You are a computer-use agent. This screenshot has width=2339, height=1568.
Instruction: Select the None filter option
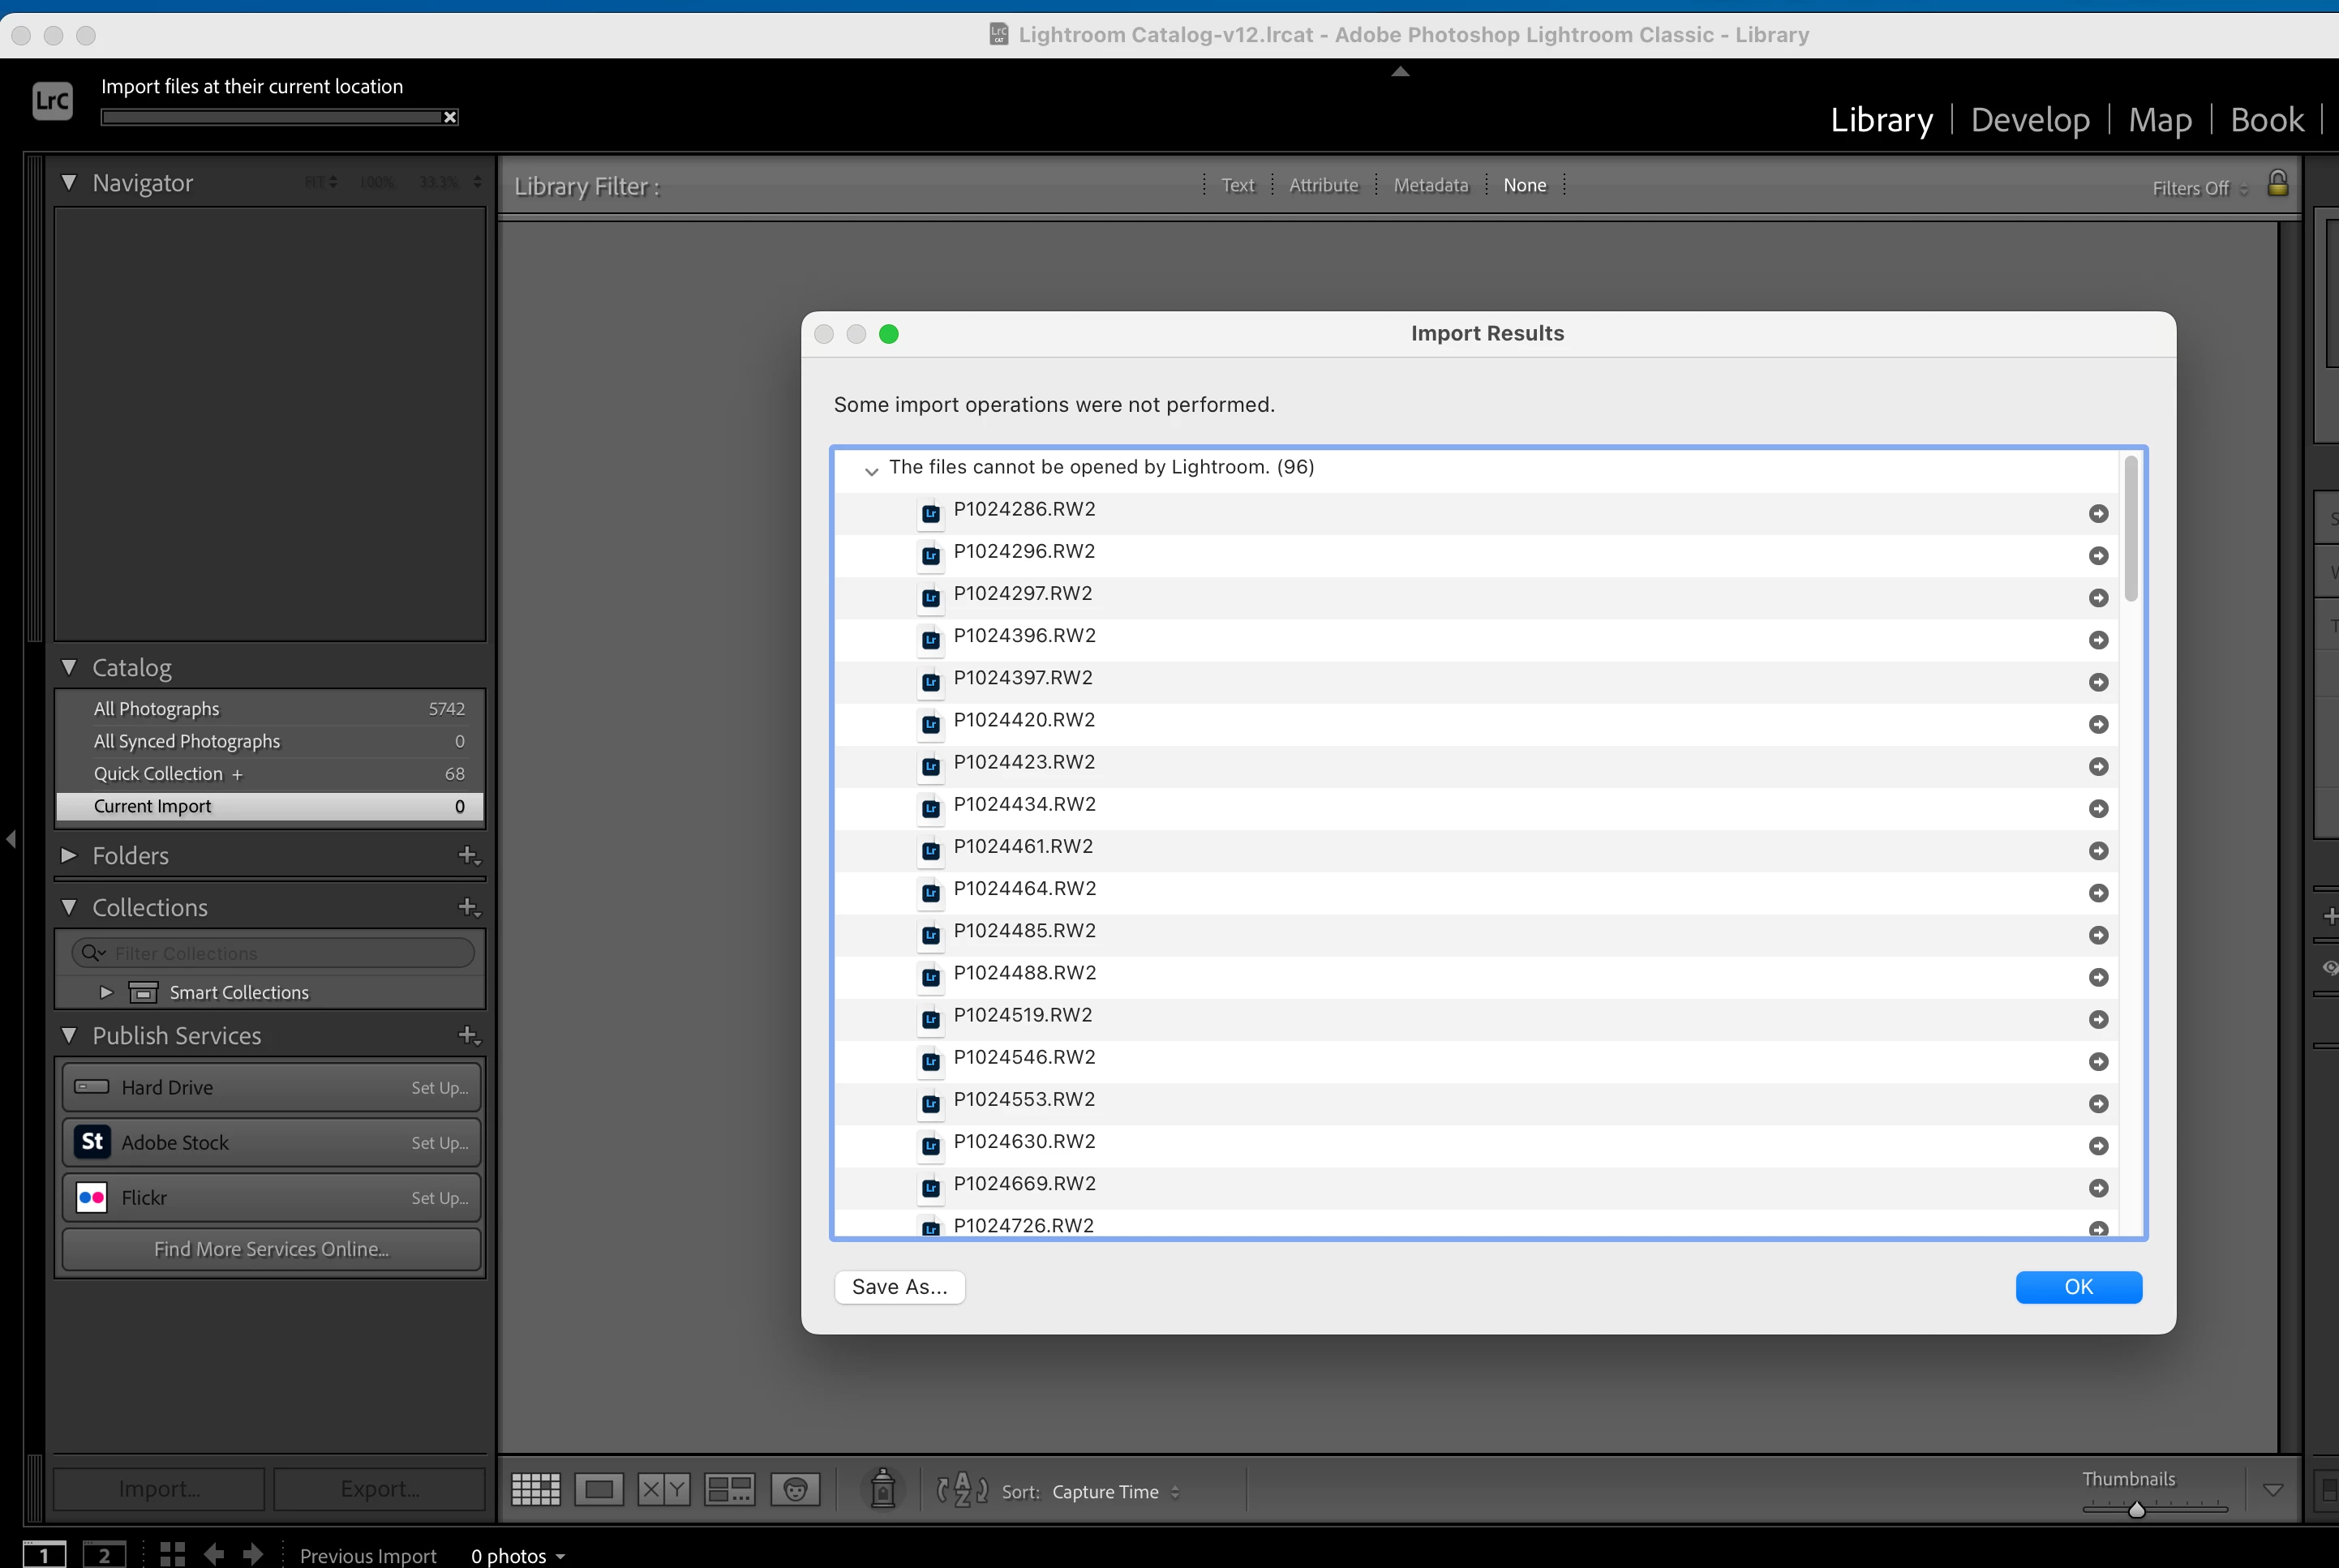pyautogui.click(x=1524, y=185)
